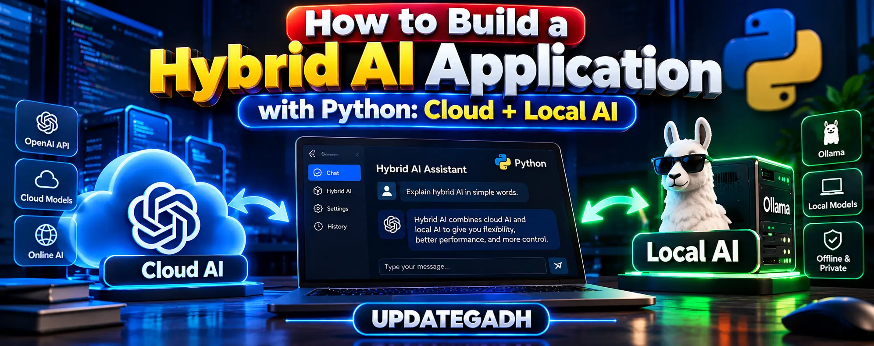
Task: Click the cloud outline icon in Cloud Models
Action: click(x=46, y=179)
